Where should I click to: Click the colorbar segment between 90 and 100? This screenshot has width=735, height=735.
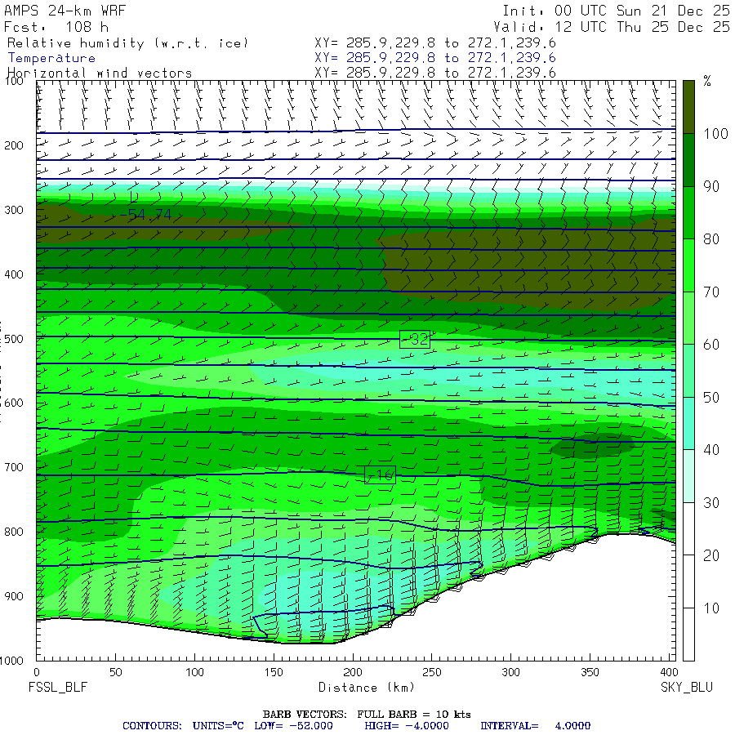pyautogui.click(x=688, y=160)
